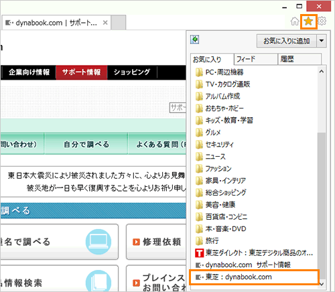The width and height of the screenshot is (335, 292).
Task: Click the 自分で調べる tab button
Action: coord(86,144)
